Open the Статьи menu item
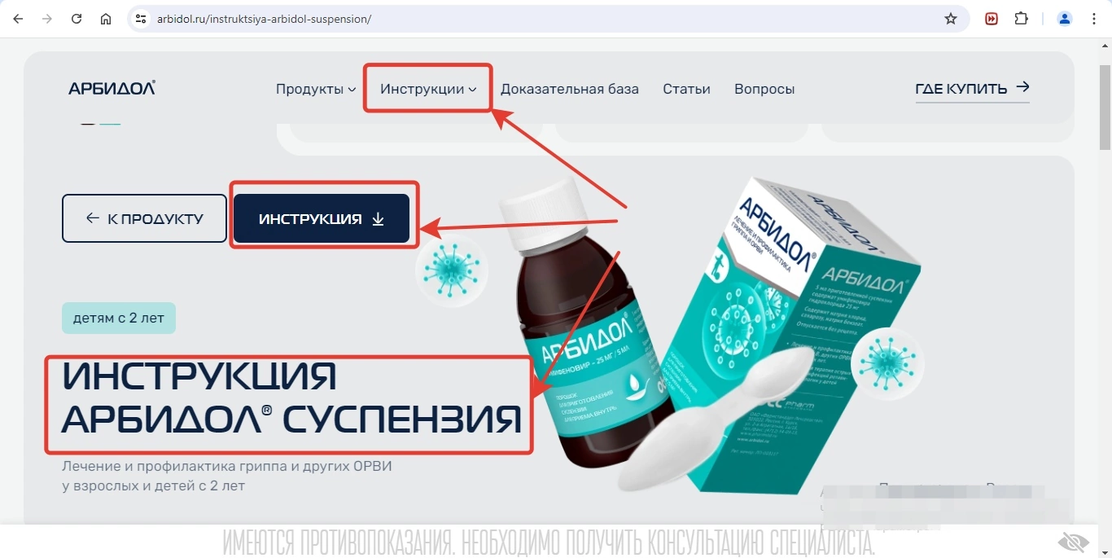The height and width of the screenshot is (558, 1112). 686,89
